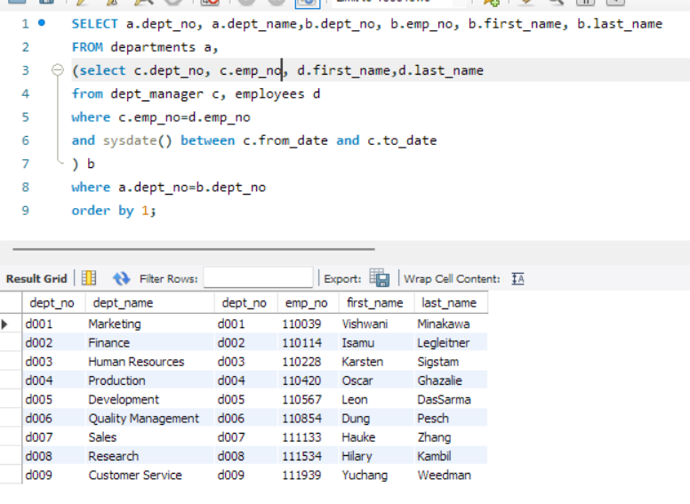Viewport: 690px width, 504px height.
Task: Select the Research cell
Action: [149, 456]
